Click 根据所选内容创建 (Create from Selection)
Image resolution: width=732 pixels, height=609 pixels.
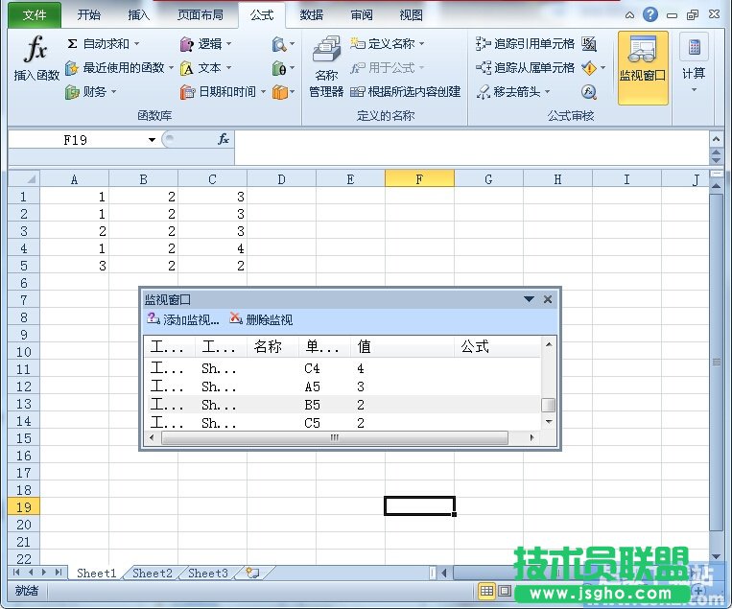click(x=406, y=92)
